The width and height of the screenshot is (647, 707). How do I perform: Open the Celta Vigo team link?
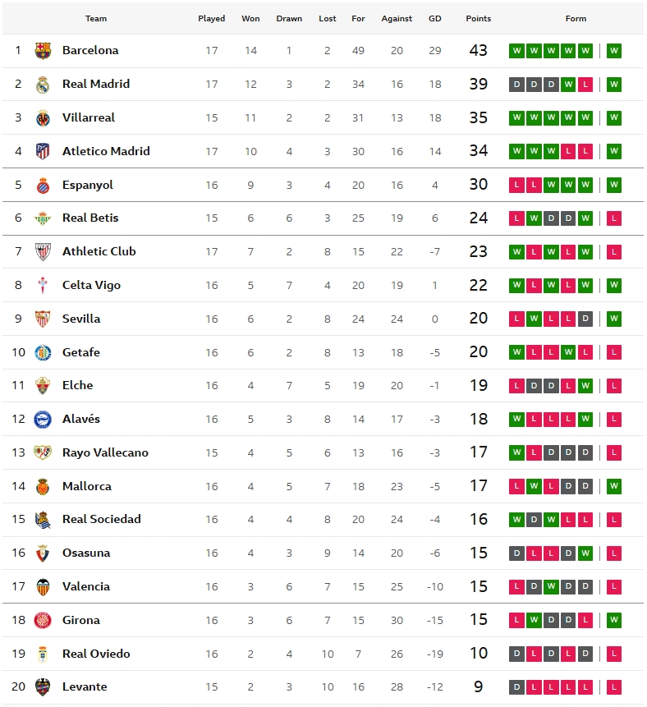pyautogui.click(x=91, y=285)
